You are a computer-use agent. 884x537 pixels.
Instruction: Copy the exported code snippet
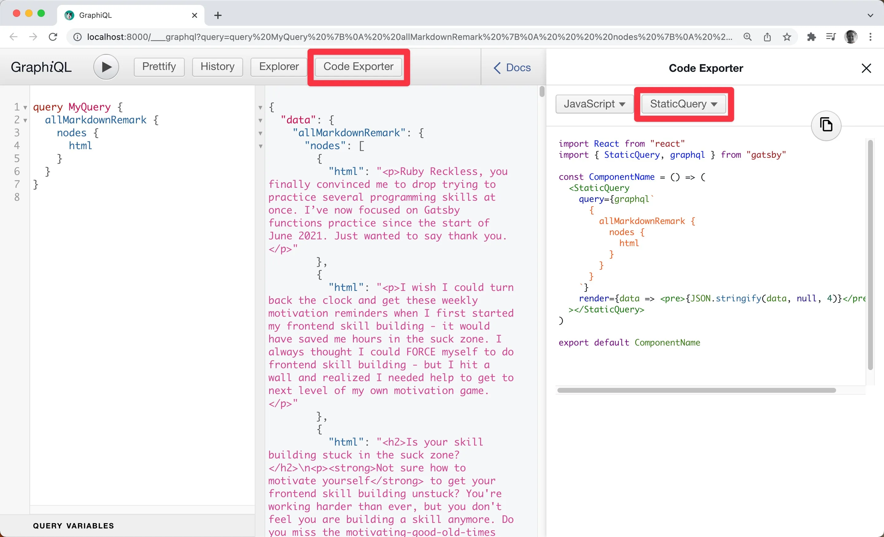pyautogui.click(x=826, y=126)
